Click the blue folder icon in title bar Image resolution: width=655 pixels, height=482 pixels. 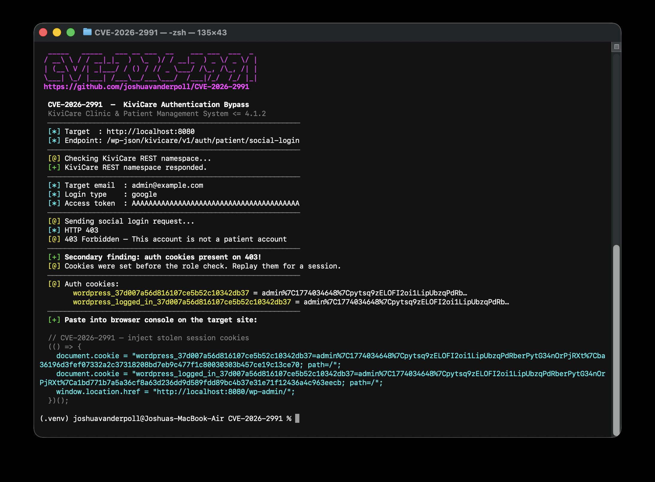tap(87, 32)
